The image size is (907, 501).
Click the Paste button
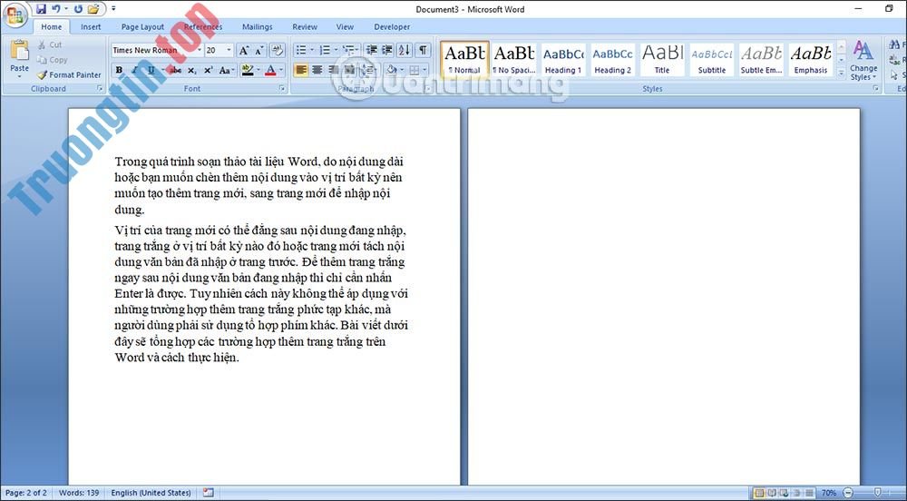[x=19, y=56]
